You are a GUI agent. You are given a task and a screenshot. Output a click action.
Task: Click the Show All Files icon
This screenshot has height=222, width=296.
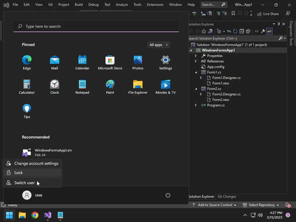pos(248,31)
